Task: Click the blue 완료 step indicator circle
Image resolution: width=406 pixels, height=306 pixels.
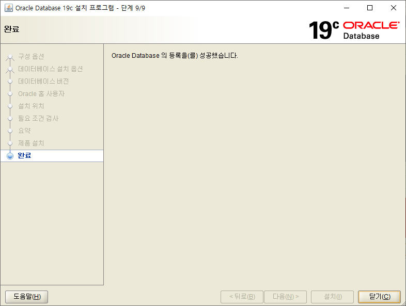Action: pos(10,156)
